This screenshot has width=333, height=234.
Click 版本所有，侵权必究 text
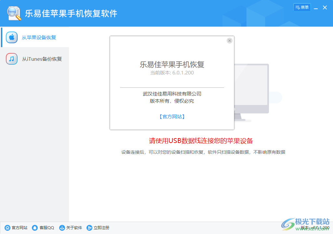172,101
